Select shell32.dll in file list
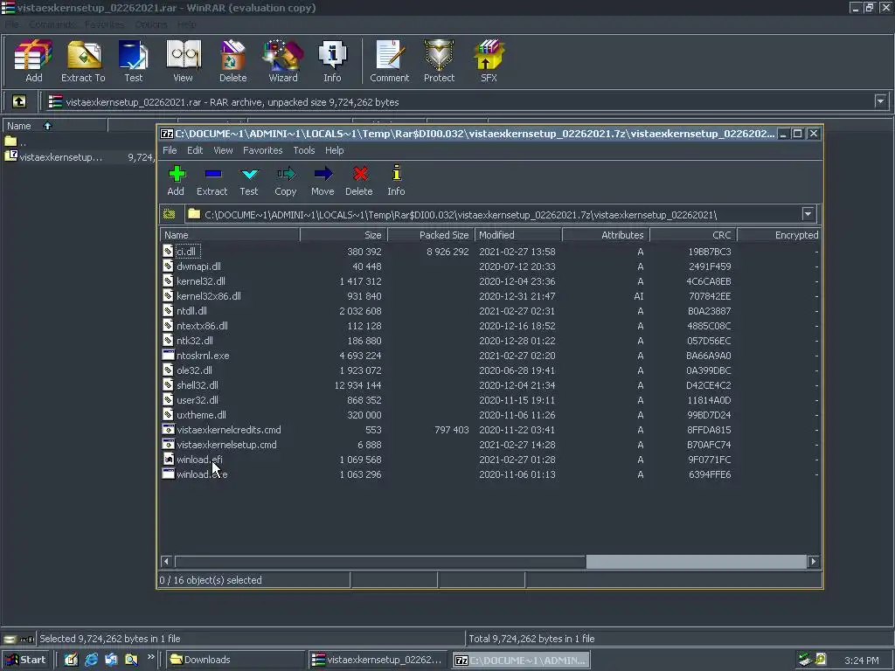The image size is (895, 671). [197, 384]
